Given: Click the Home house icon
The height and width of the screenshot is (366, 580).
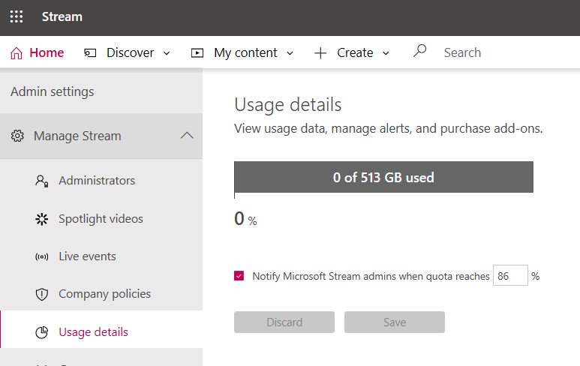Looking at the screenshot, I should click(17, 53).
